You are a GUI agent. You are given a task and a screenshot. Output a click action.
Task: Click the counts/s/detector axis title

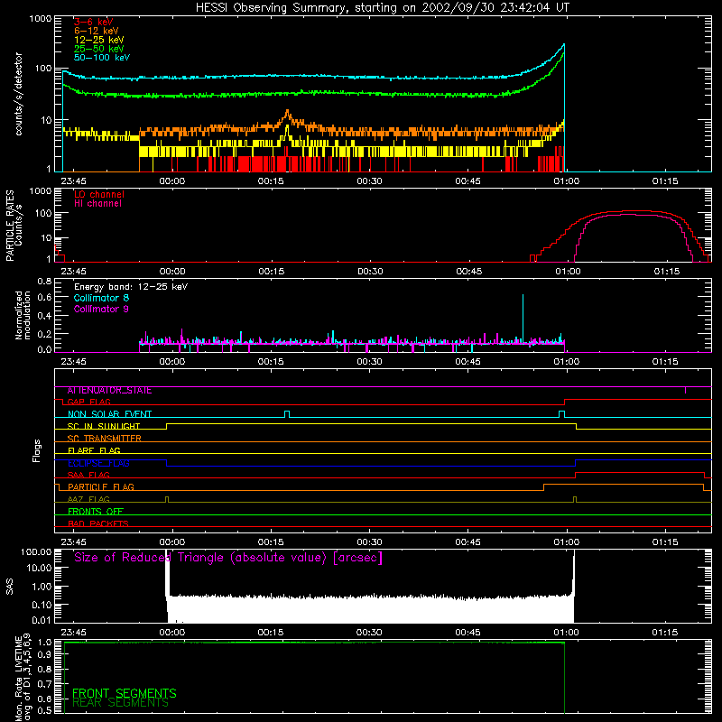(x=19, y=94)
